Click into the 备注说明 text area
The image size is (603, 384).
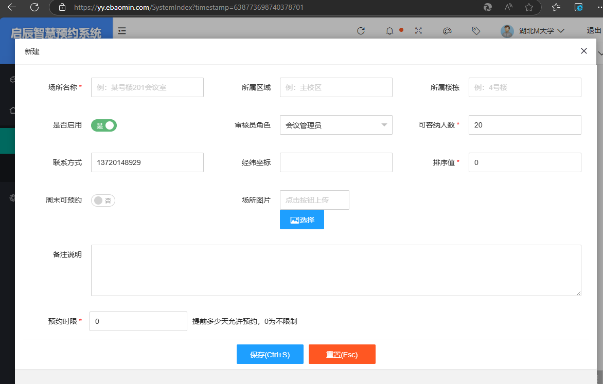[335, 270]
